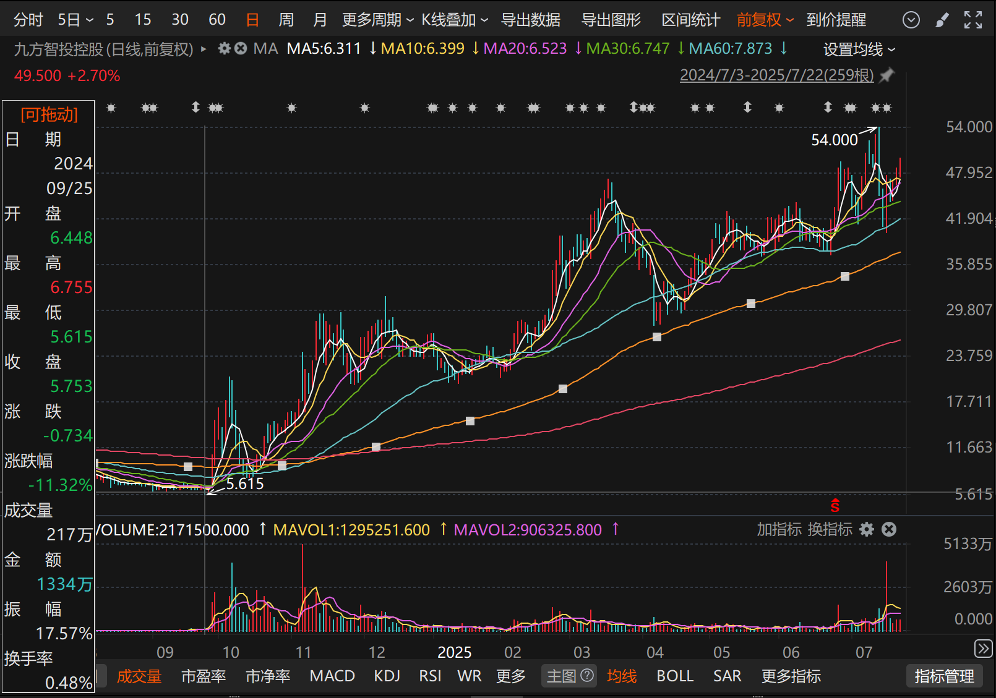996x698 pixels.
Task: Select 均线 moving average overlay
Action: [622, 676]
